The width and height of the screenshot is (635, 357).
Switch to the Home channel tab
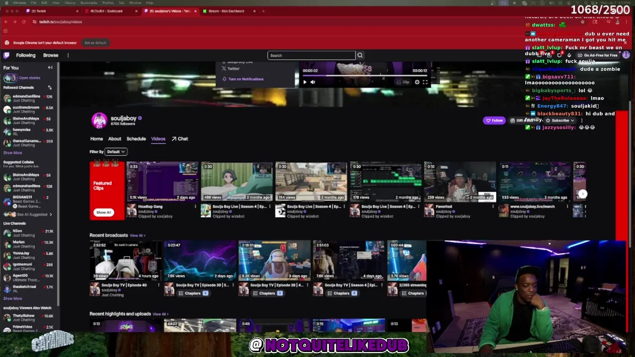click(97, 139)
